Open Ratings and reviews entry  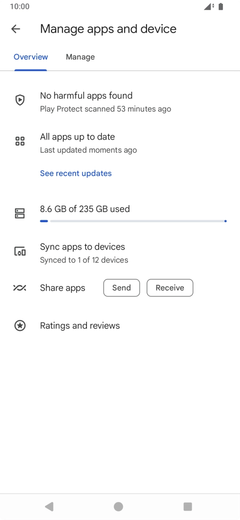pyautogui.click(x=120, y=326)
